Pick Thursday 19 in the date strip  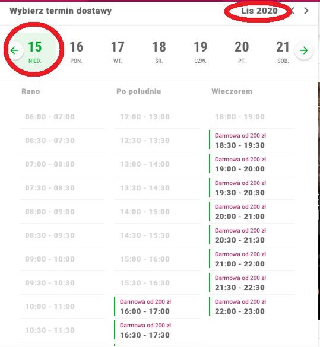pyautogui.click(x=201, y=52)
